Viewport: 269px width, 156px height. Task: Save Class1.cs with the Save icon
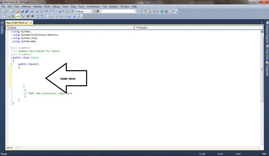pyautogui.click(x=22, y=11)
